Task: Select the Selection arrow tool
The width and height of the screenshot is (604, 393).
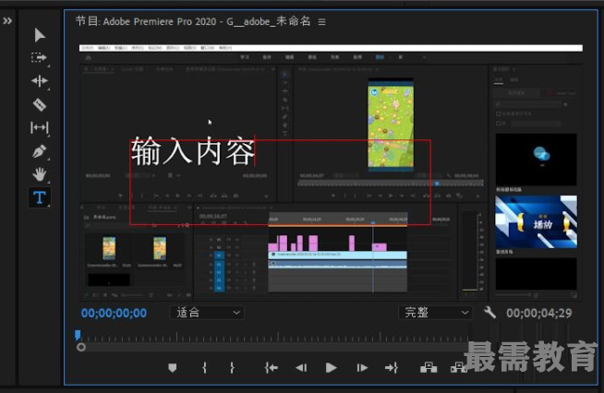Action: [39, 35]
